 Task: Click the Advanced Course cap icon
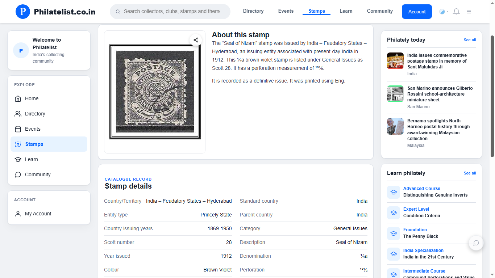[394, 192]
